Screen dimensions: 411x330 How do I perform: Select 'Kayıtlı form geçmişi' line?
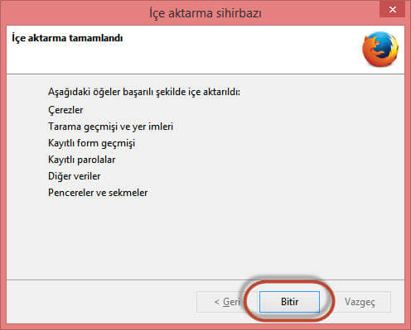(91, 143)
